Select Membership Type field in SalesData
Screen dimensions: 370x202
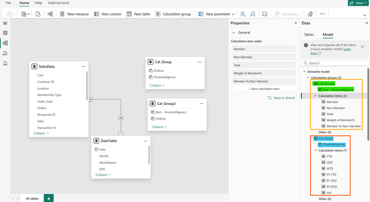pos(49,95)
